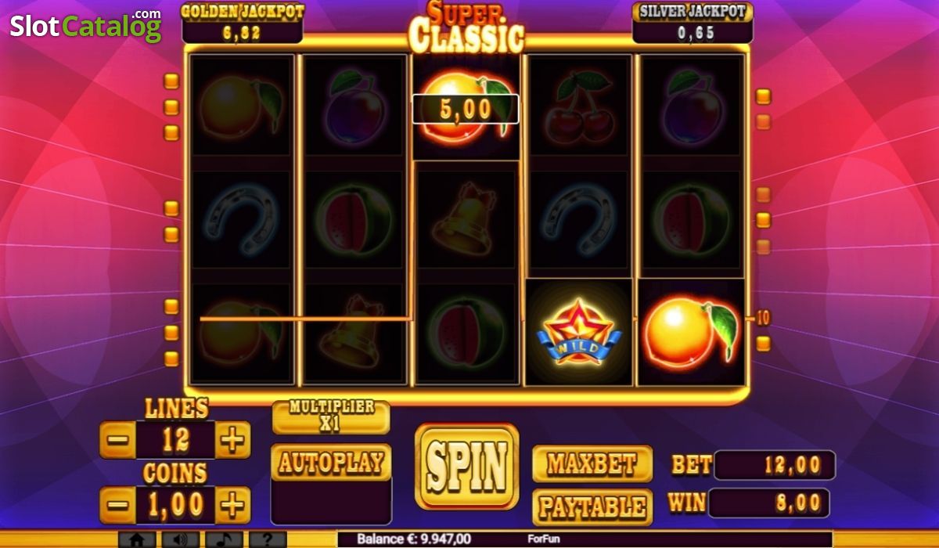This screenshot has height=548, width=939.
Task: Select payline marker number 10
Action: pyautogui.click(x=763, y=318)
